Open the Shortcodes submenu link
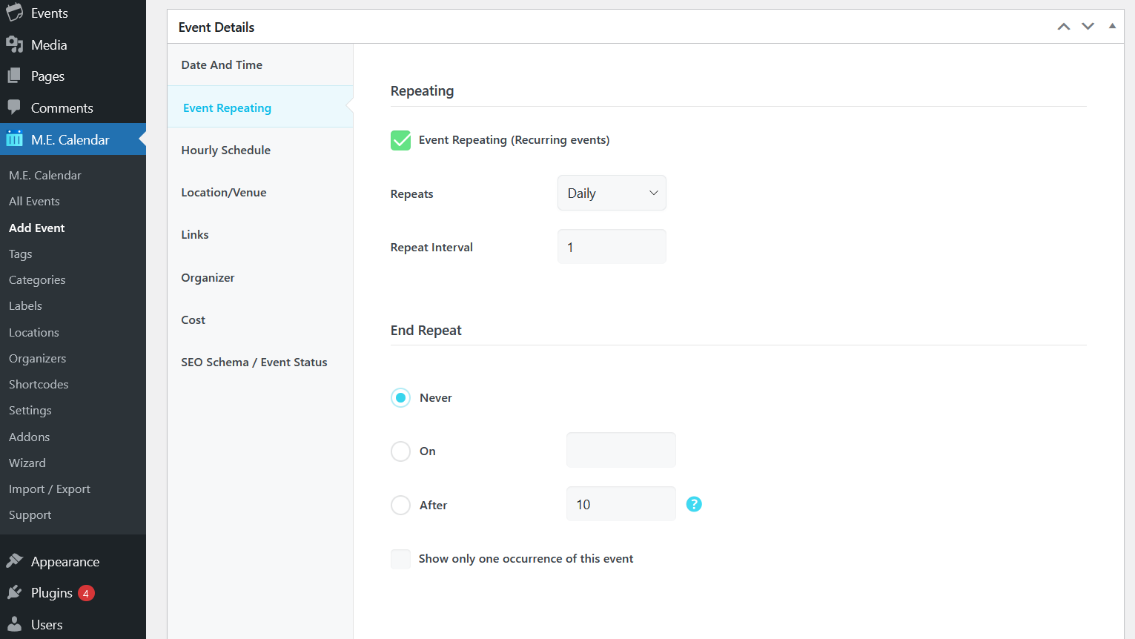1135x639 pixels. [39, 384]
